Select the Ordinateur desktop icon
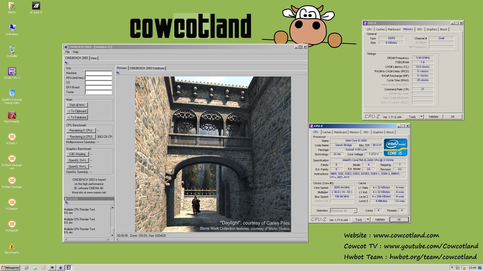This screenshot has height=271, width=483. coord(12,29)
